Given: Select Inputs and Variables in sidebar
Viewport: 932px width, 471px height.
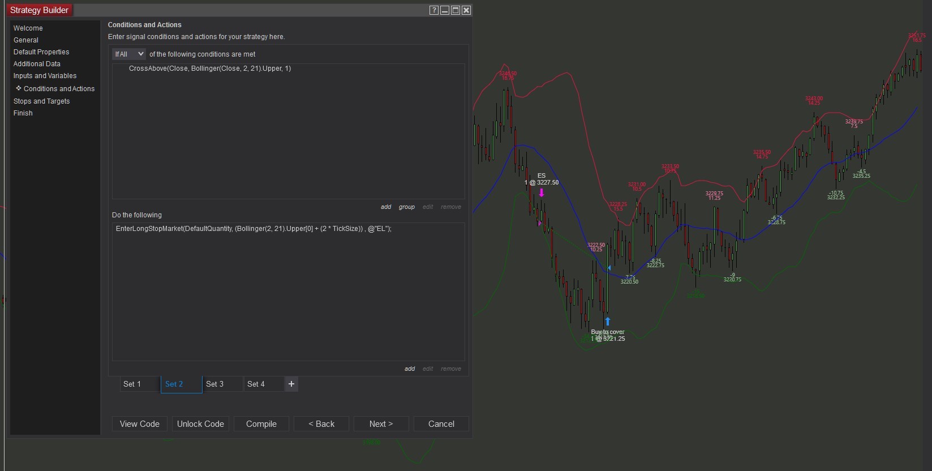Looking at the screenshot, I should [x=45, y=76].
